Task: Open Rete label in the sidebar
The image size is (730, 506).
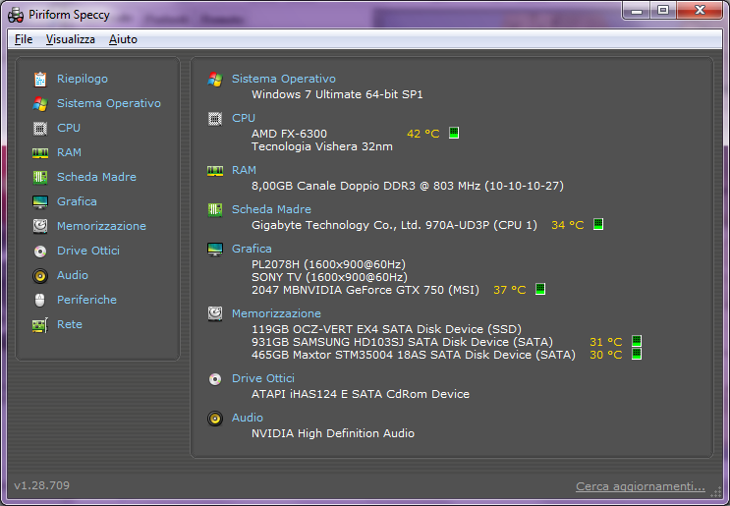Action: point(70,324)
